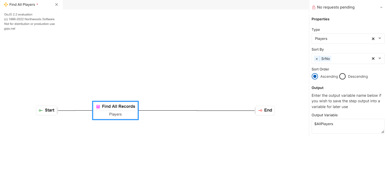Click the red End node icon
This screenshot has height=186, width=387.
tap(260, 110)
